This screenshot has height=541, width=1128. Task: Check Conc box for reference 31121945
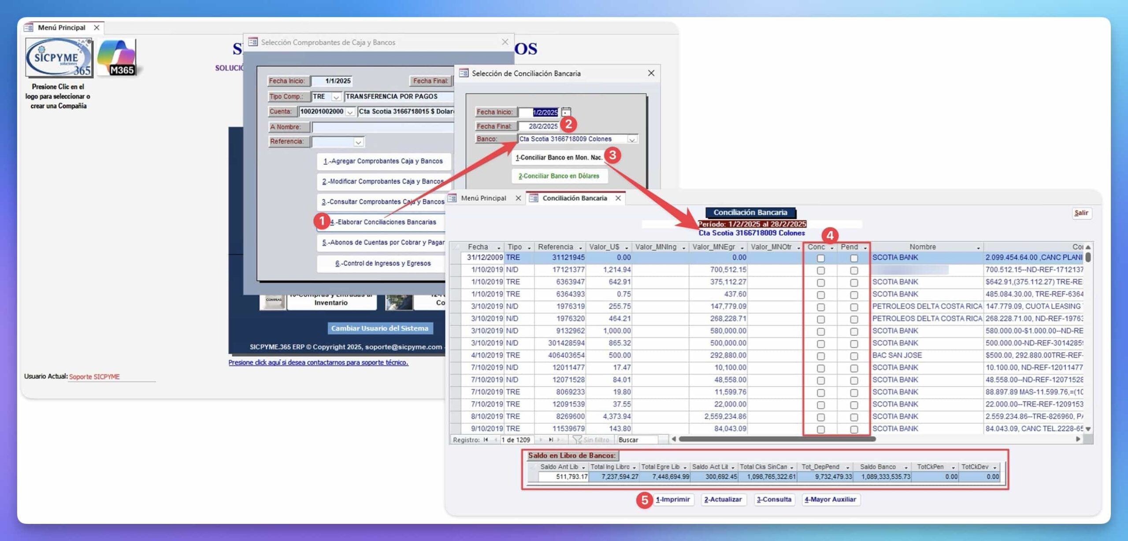click(820, 258)
